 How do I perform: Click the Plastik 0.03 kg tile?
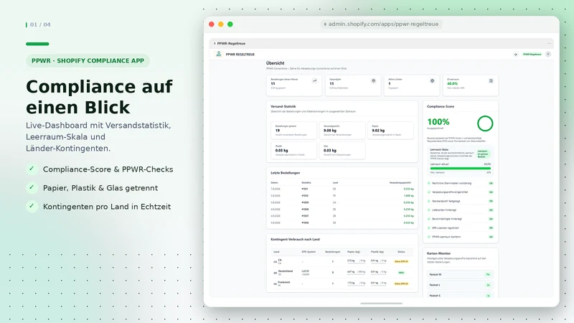(293, 150)
